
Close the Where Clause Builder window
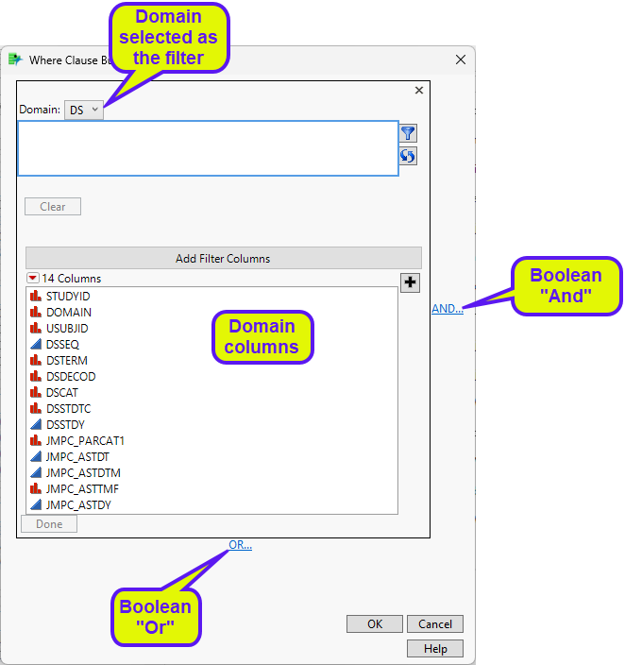point(461,60)
